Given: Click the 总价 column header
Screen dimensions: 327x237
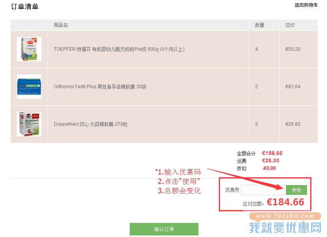Looking at the screenshot, I should point(290,25).
